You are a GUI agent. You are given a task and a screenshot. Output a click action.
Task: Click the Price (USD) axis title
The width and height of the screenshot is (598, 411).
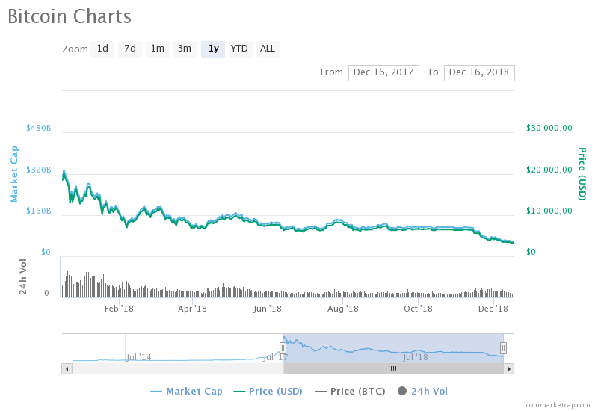pos(582,174)
